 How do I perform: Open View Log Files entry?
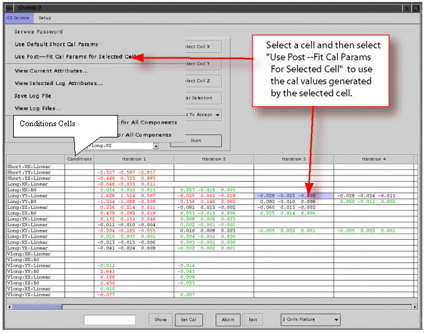(x=34, y=109)
